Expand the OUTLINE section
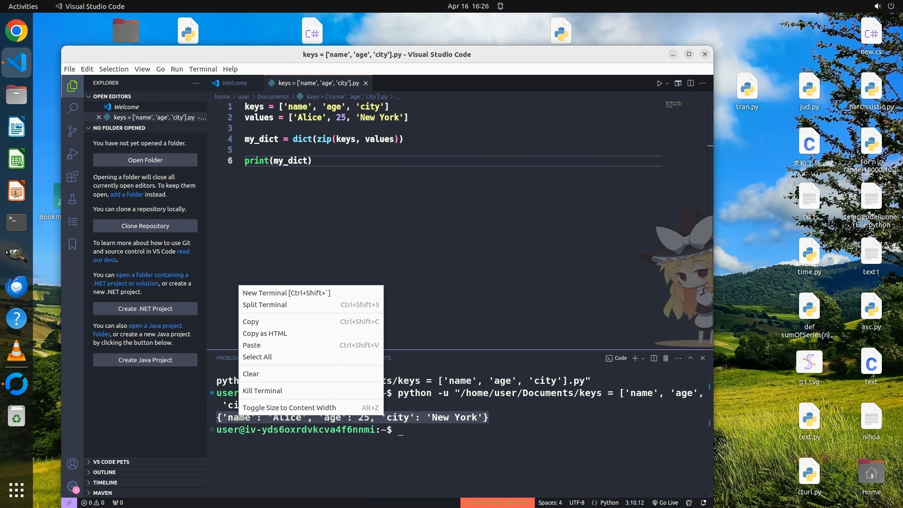The image size is (903, 508). [104, 472]
